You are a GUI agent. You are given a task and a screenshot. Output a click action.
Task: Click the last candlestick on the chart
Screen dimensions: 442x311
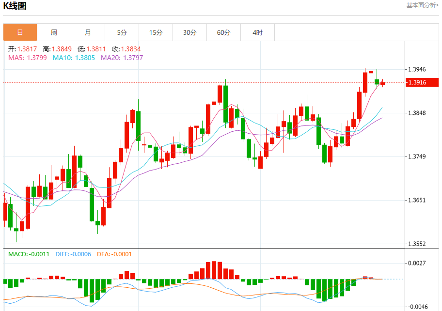pyautogui.click(x=382, y=83)
